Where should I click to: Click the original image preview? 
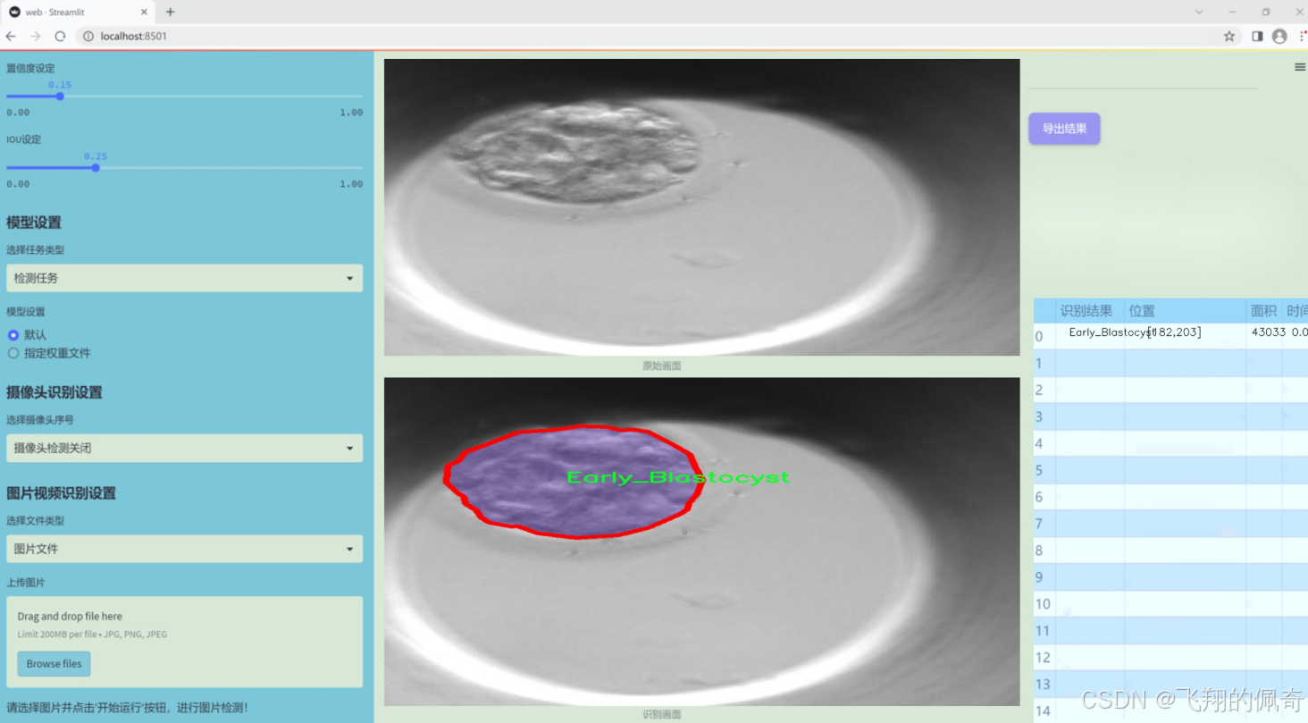pos(701,207)
